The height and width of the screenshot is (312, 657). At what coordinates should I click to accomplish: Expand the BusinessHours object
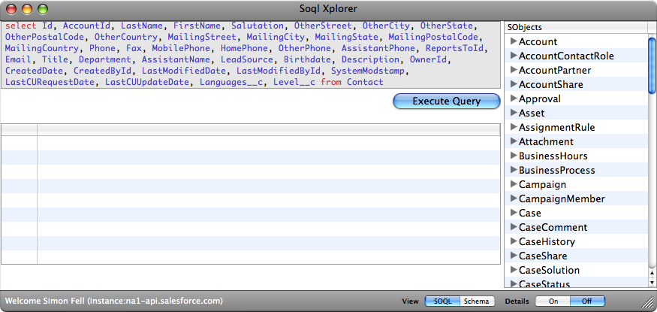pos(514,155)
